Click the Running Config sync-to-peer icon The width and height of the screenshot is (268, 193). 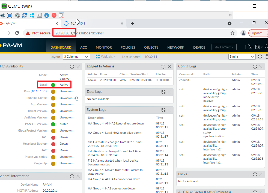point(76,98)
